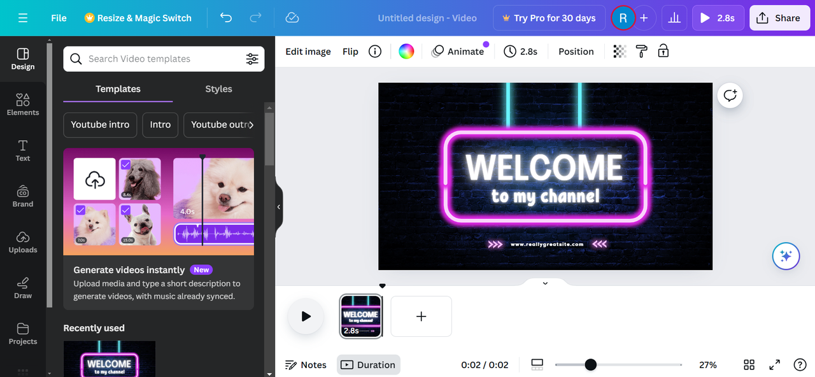Select the Youtube intro chip
815x377 pixels.
pos(100,125)
